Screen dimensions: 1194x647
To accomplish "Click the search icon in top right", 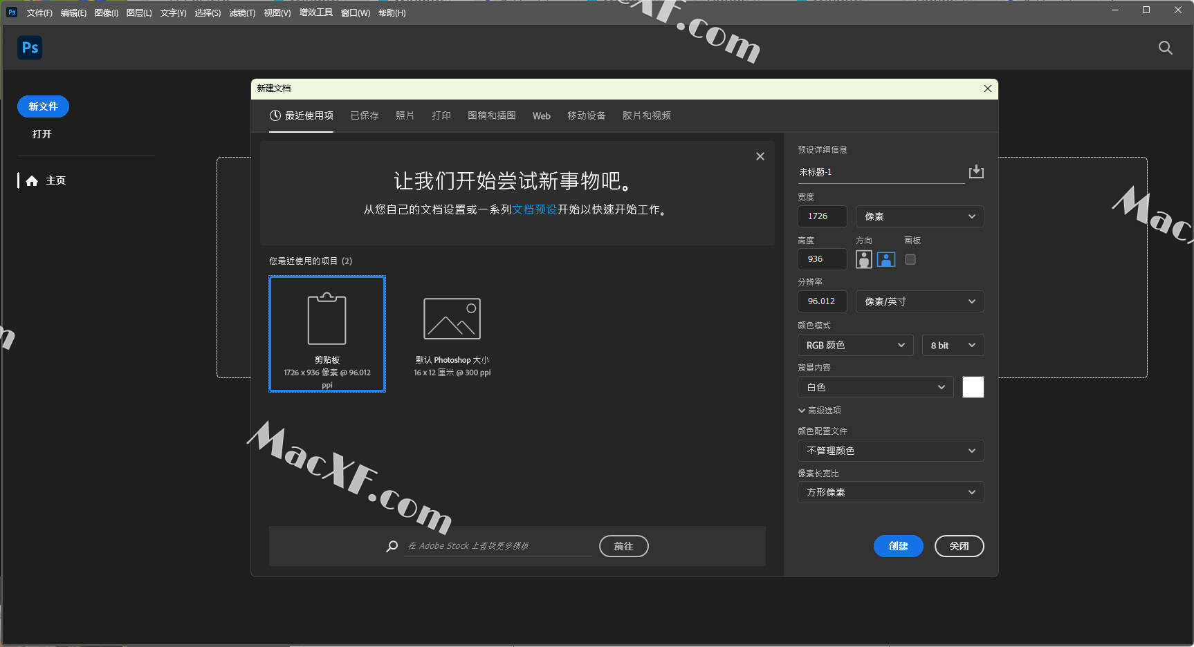I will coord(1165,48).
